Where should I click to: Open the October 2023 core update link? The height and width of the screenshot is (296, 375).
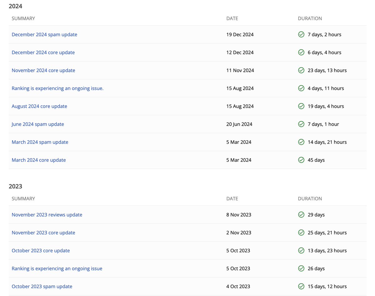[41, 251]
